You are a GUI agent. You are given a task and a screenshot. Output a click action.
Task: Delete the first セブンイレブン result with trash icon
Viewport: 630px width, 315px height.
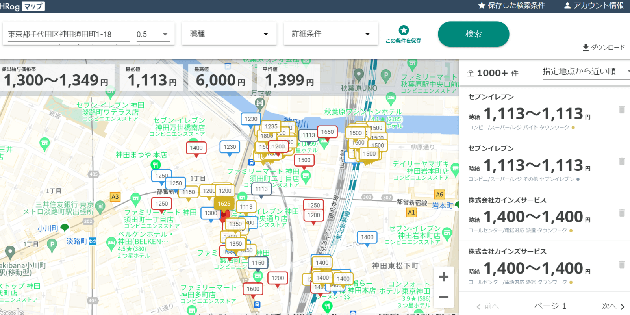[x=622, y=109]
